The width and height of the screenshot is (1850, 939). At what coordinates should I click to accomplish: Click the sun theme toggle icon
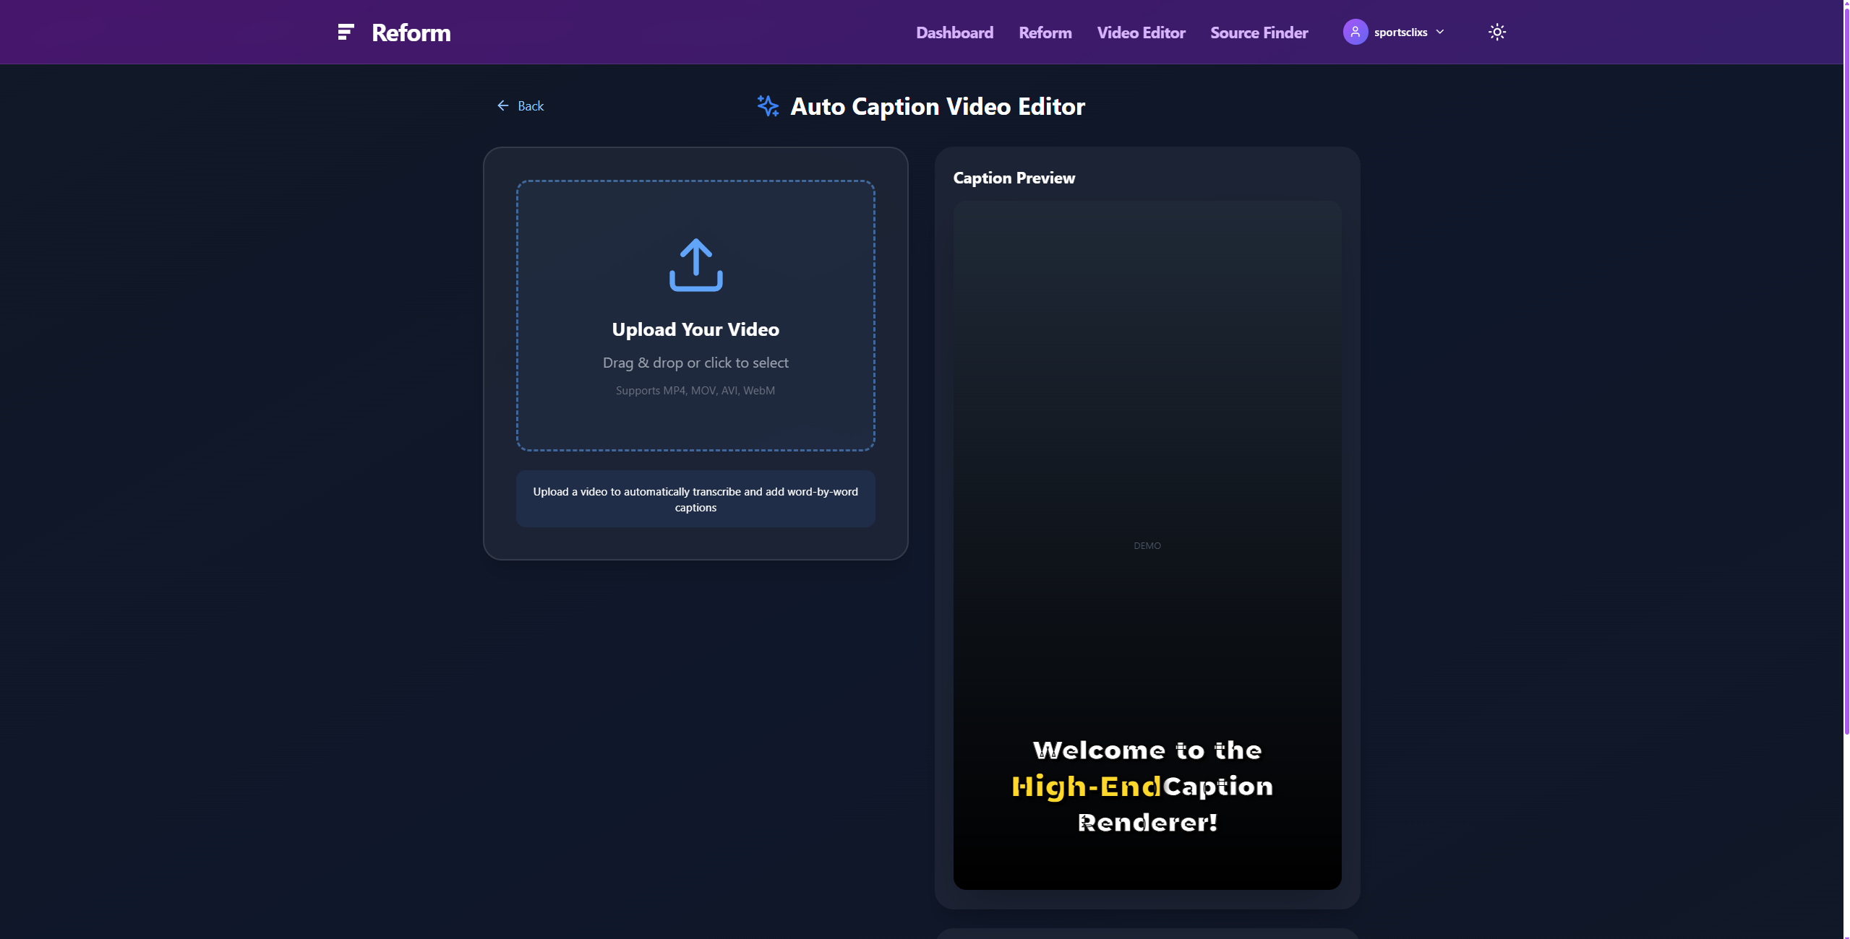(1496, 33)
